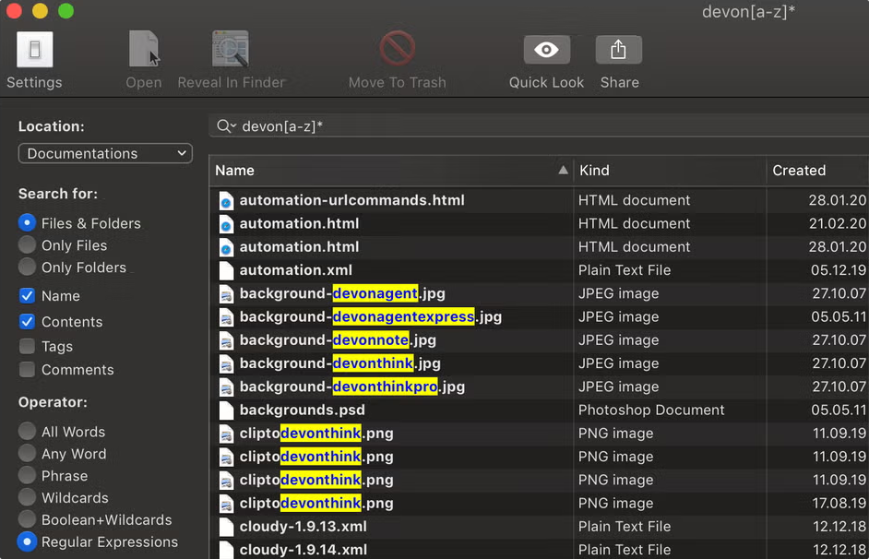Click the yellow minimize window button
Screen dimensions: 869x559
(40, 10)
